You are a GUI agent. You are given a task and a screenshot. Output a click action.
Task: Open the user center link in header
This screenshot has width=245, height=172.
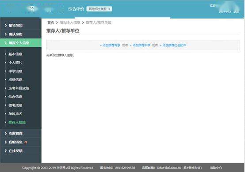point(225,11)
